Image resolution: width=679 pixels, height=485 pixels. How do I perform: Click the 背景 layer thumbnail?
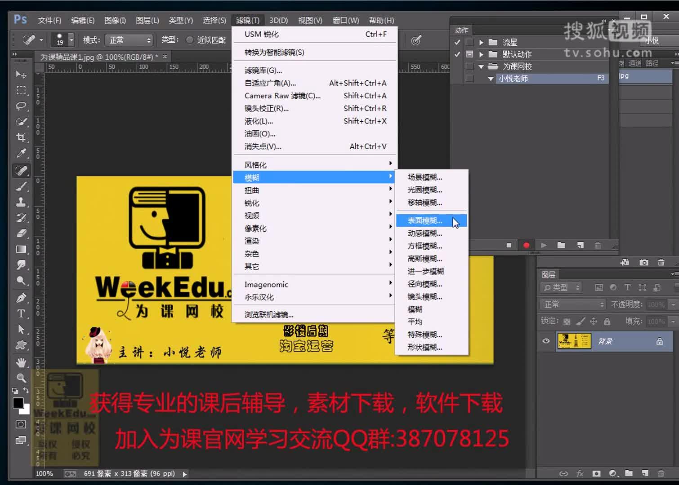pos(574,341)
